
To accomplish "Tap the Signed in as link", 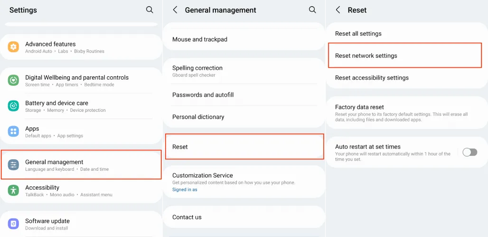I will [185, 190].
